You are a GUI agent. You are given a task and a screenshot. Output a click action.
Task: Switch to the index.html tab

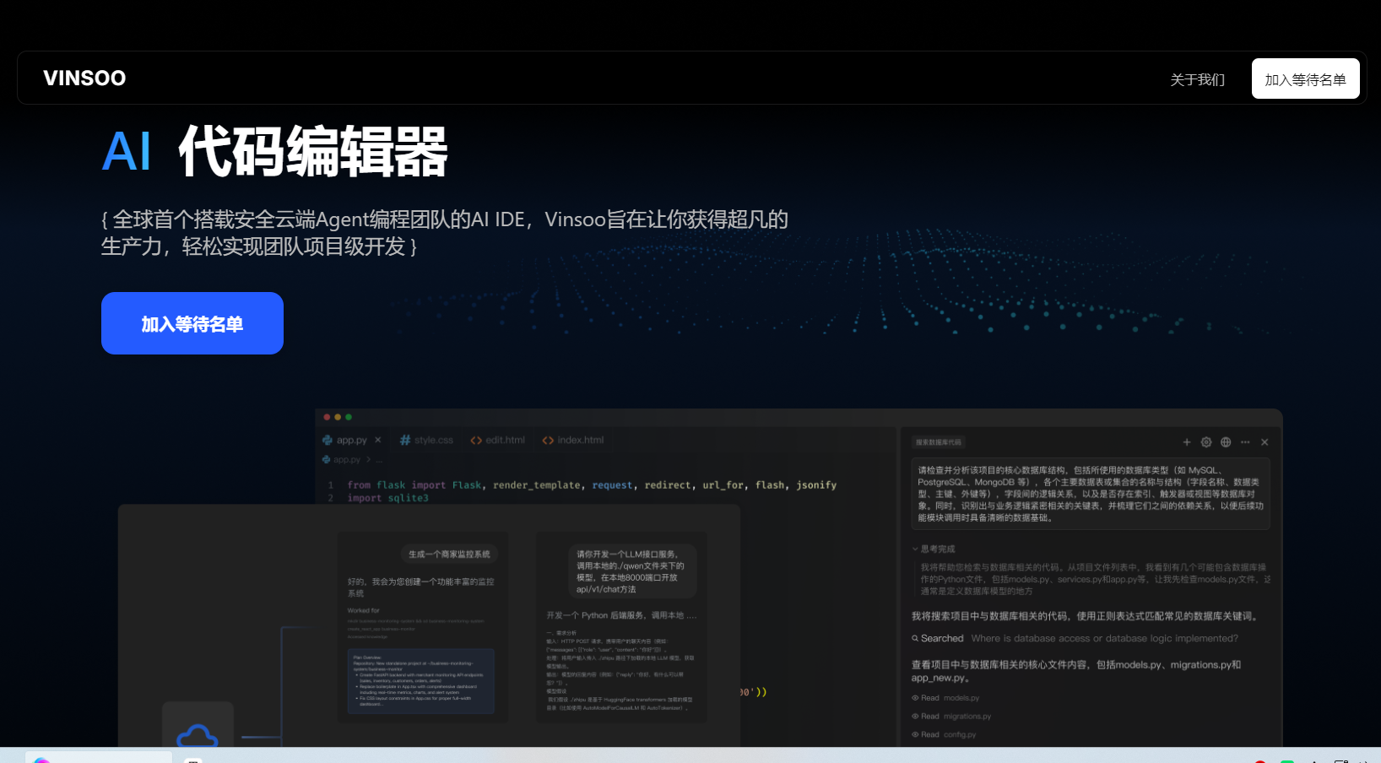coord(573,441)
